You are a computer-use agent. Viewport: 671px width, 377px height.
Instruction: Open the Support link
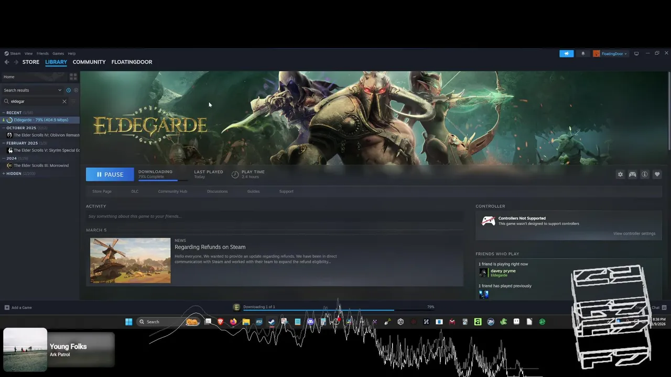[x=286, y=191]
